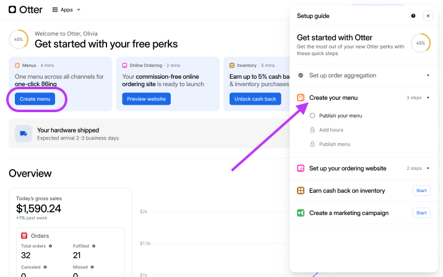Collapse the Create your menu steps

tap(428, 98)
